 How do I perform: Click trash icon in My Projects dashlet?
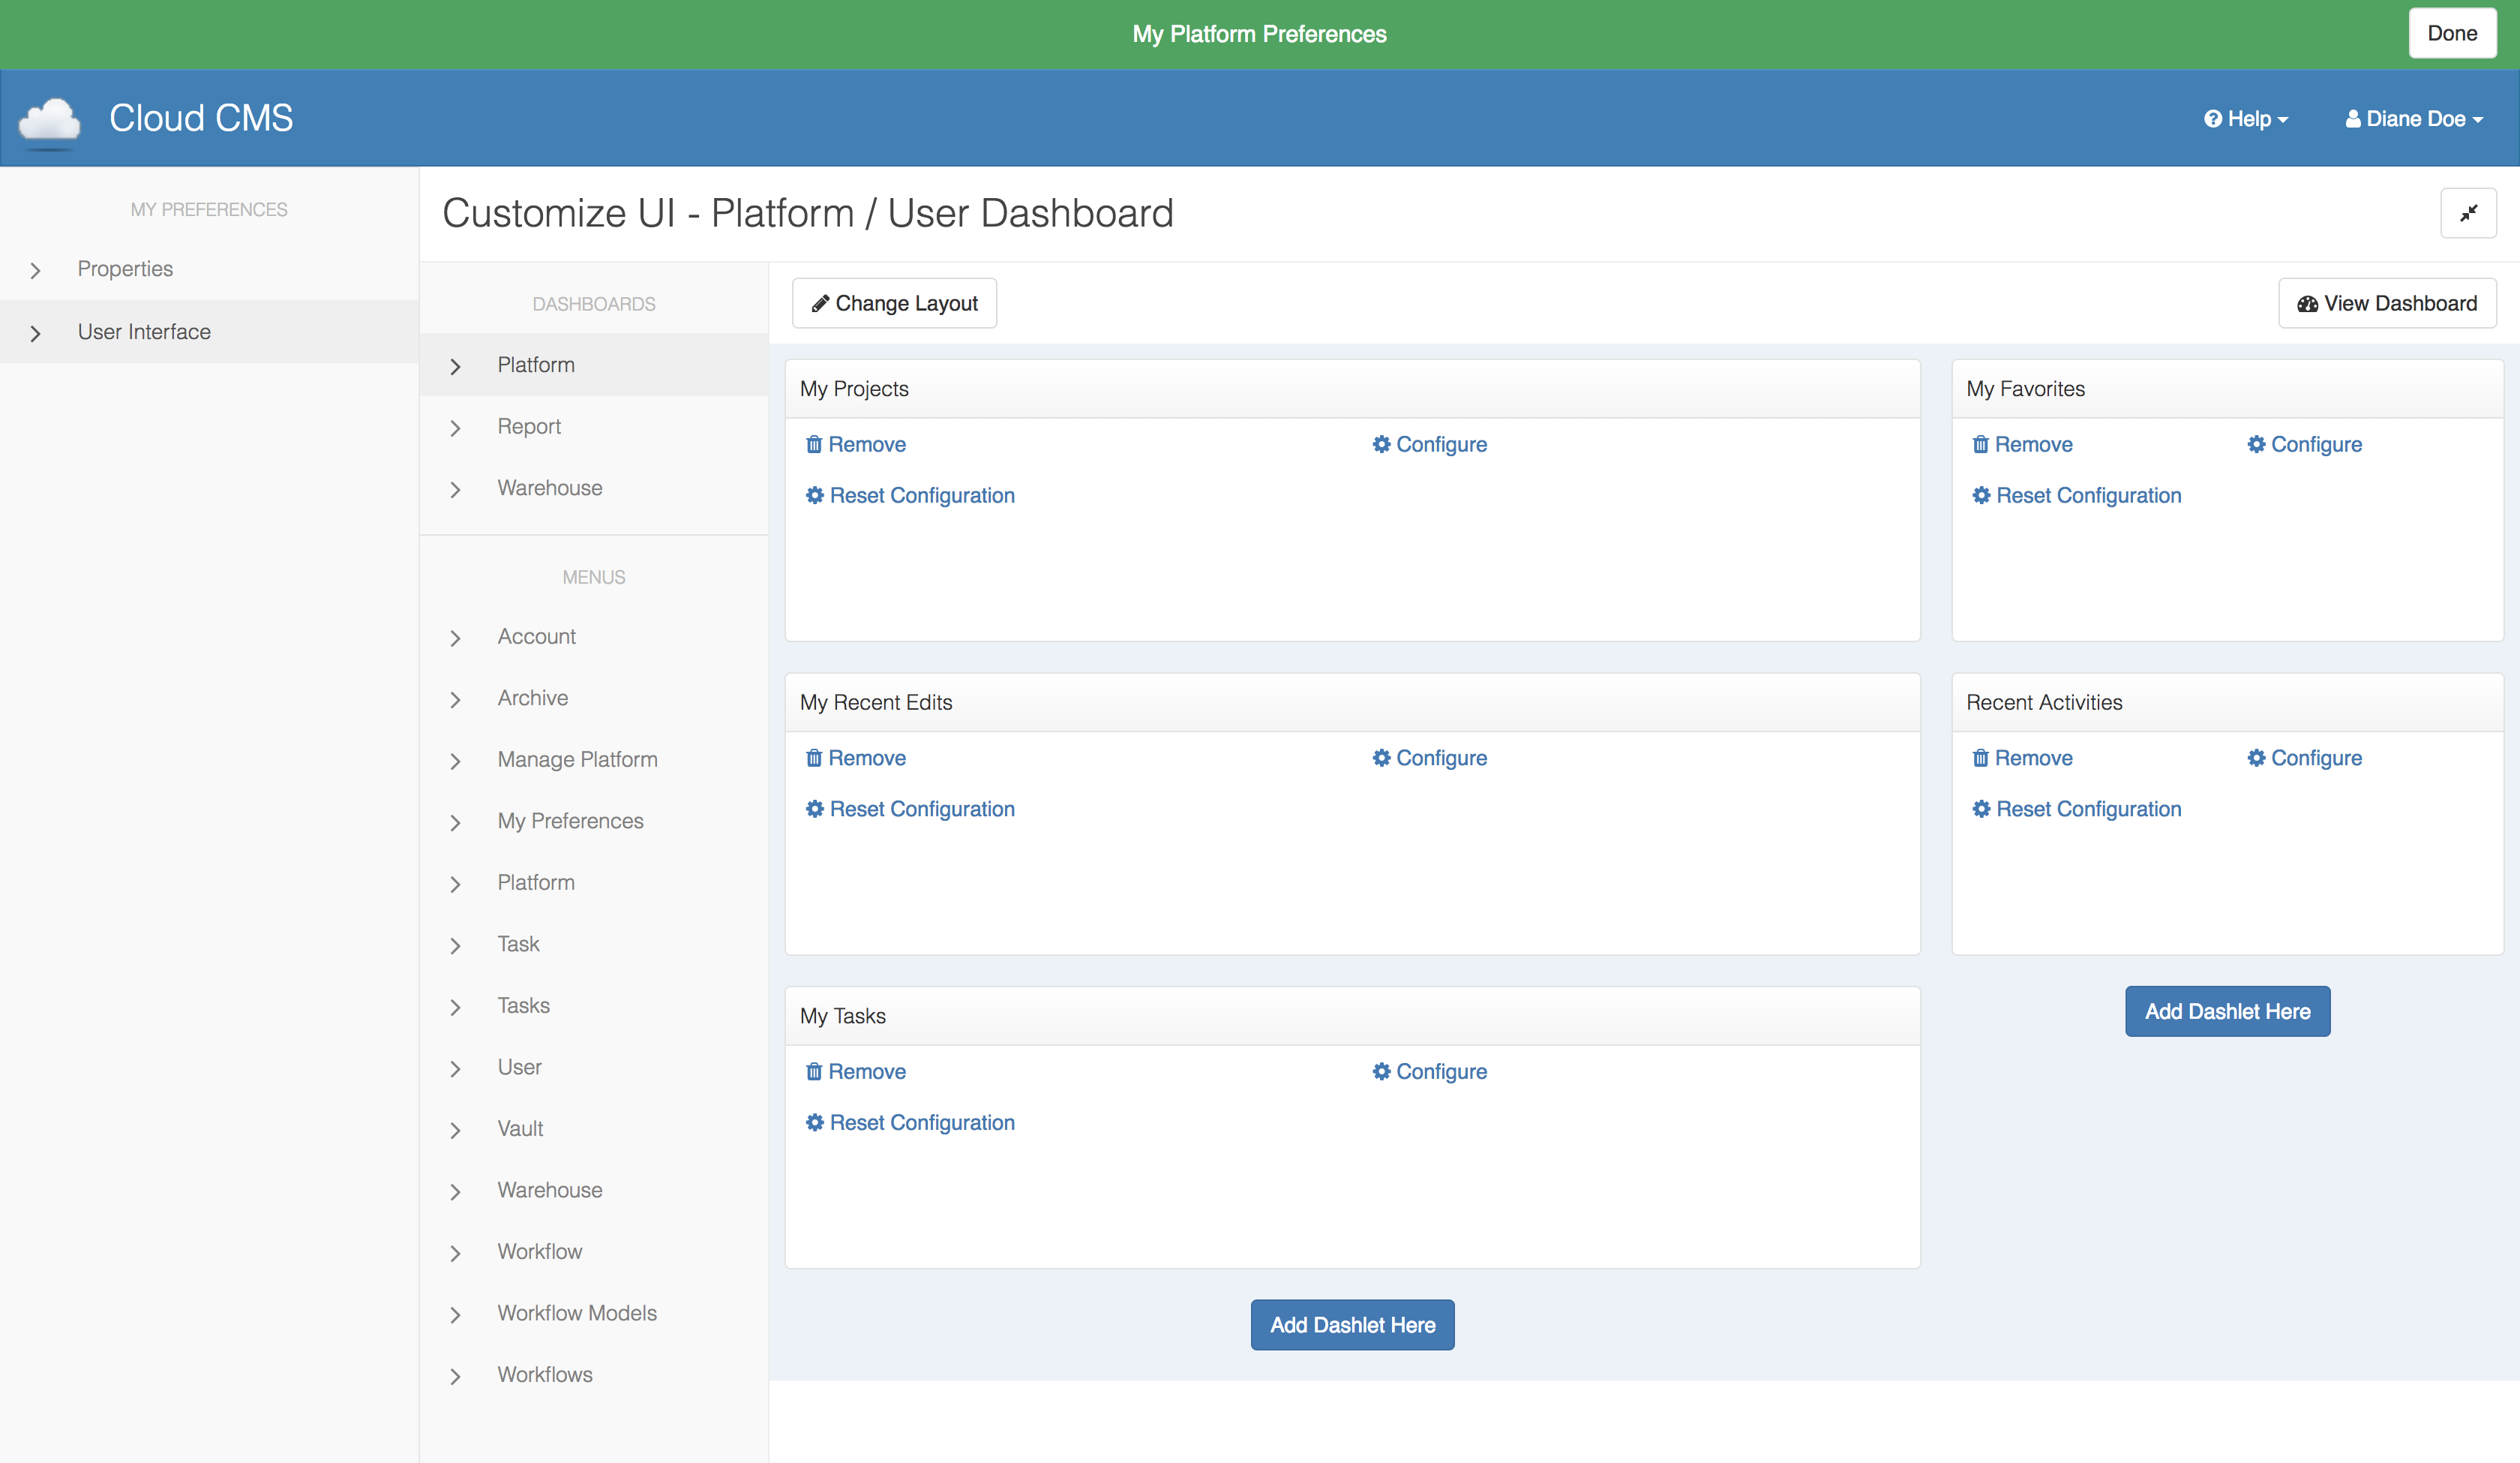click(814, 444)
